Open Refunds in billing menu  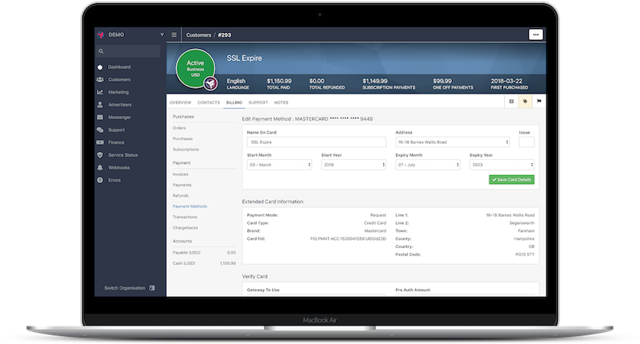[x=181, y=196]
